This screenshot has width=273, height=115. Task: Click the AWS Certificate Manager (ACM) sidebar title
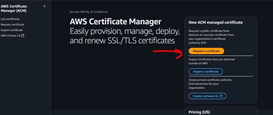point(14,8)
